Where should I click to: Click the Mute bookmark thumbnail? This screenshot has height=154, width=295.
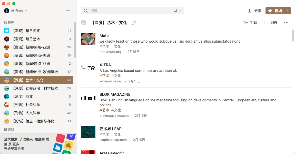(x=88, y=39)
